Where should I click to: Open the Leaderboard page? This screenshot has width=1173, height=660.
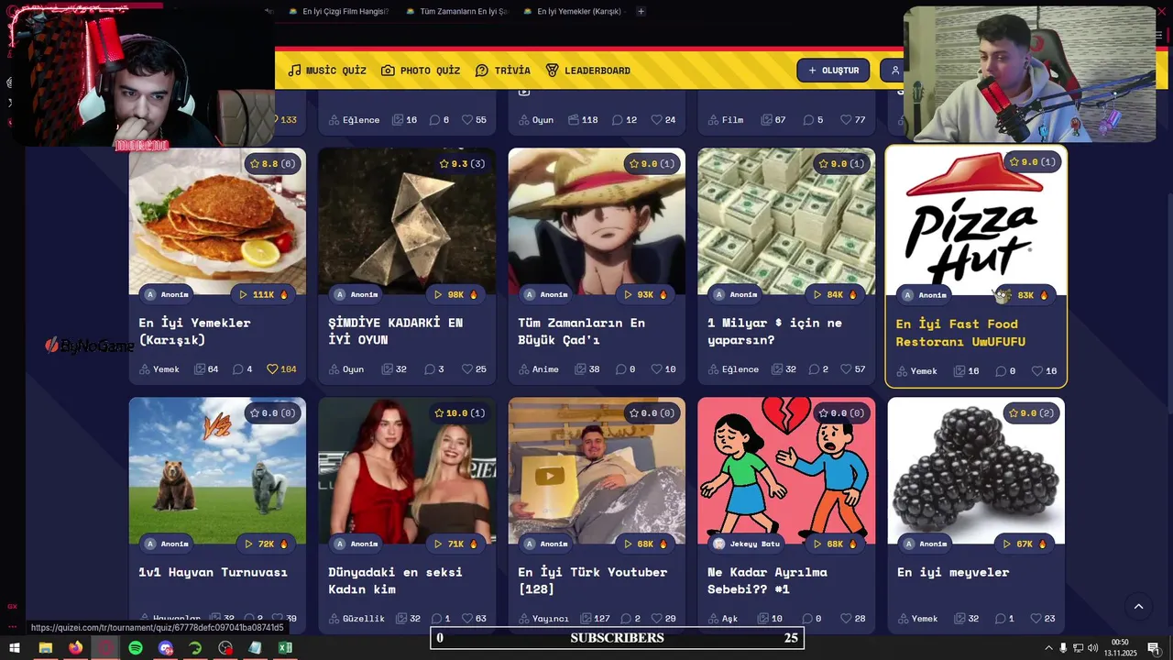click(587, 71)
